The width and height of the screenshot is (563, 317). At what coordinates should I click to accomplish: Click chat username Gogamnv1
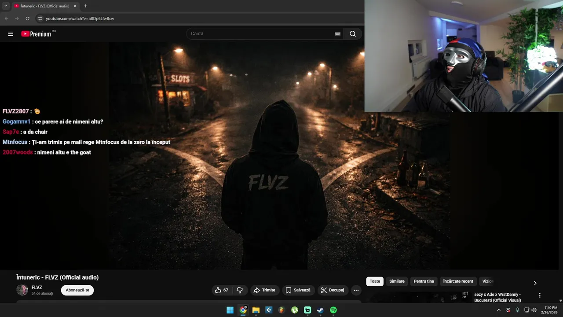(x=16, y=122)
